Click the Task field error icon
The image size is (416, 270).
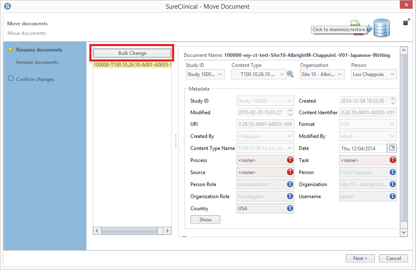[393, 160]
